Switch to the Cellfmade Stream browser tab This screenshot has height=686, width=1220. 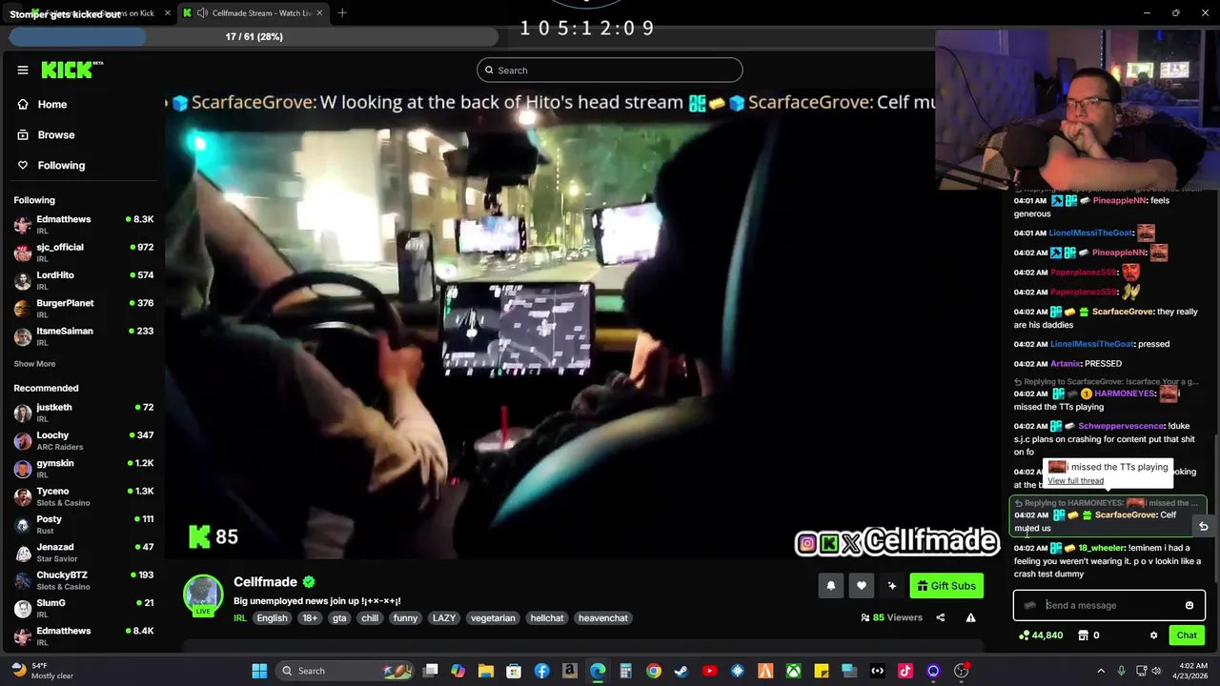pos(253,12)
